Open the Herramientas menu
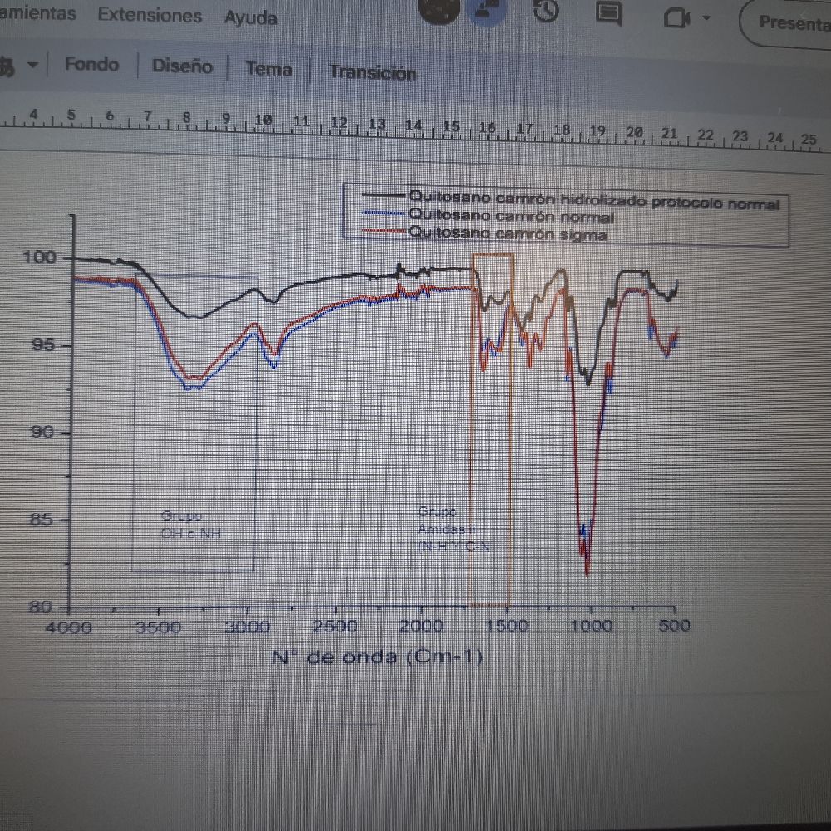Screen dimensions: 831x831 point(37,13)
